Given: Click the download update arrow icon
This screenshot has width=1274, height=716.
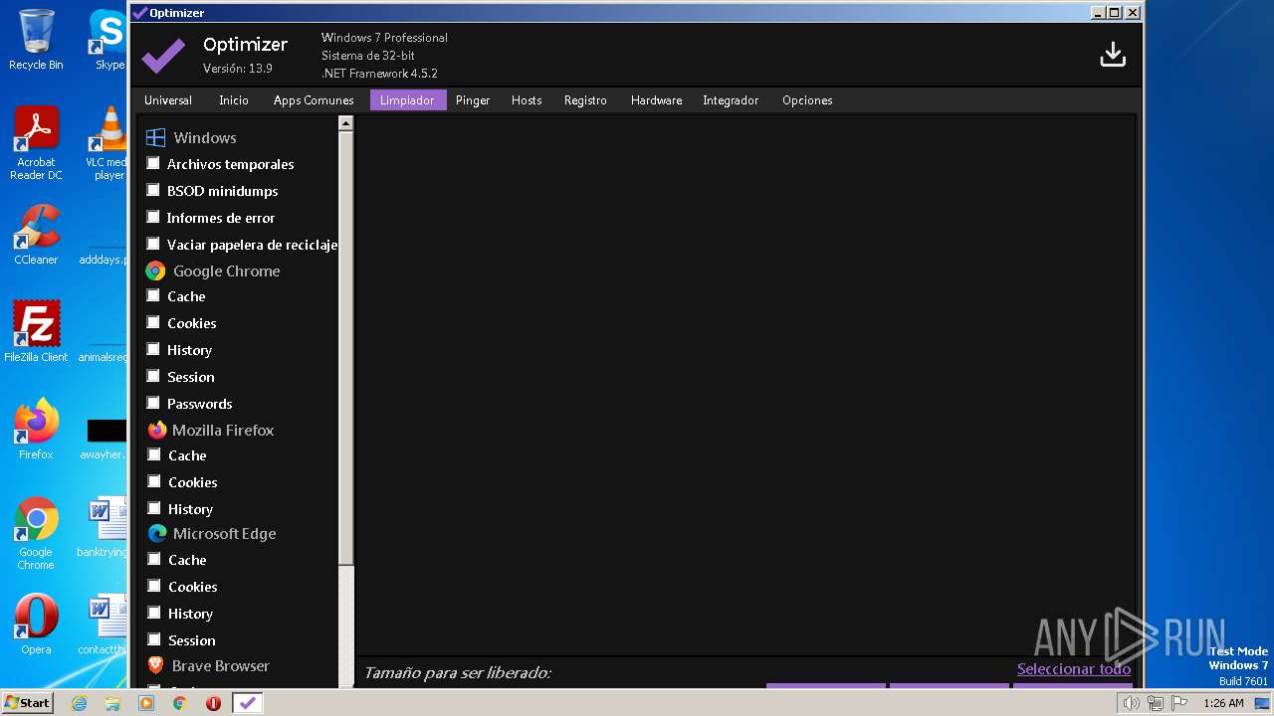Looking at the screenshot, I should pyautogui.click(x=1113, y=55).
